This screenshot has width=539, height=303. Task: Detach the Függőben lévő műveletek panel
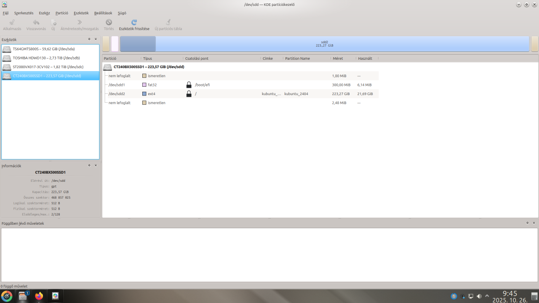(527, 223)
